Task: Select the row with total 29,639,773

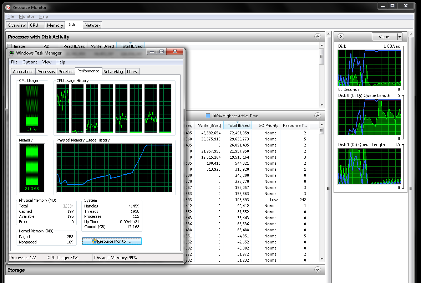Action: coord(247,139)
